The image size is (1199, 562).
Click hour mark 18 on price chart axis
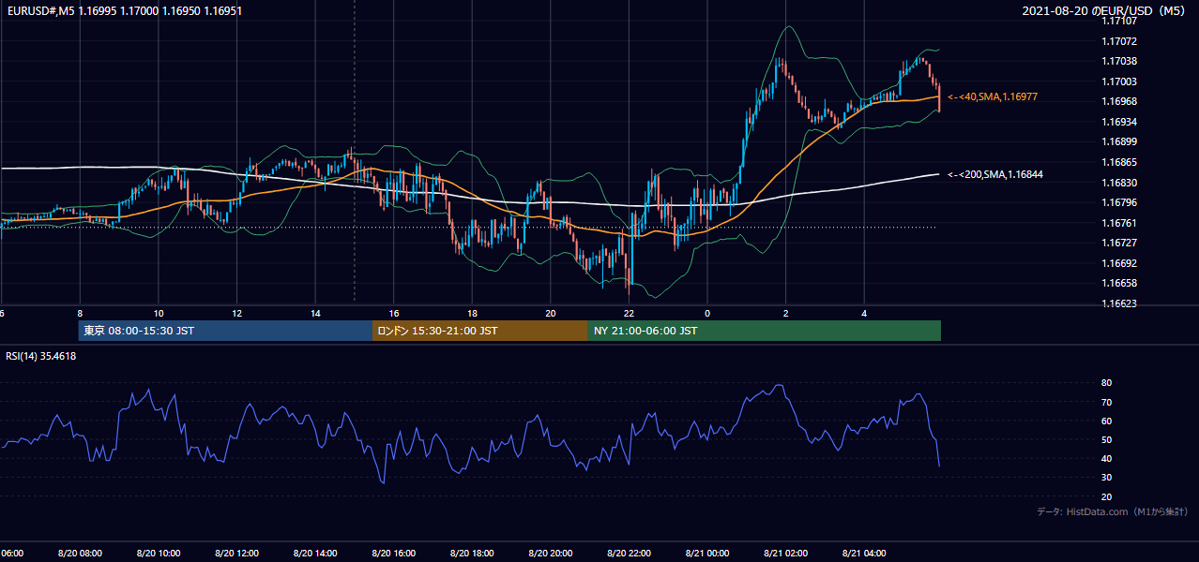click(472, 314)
